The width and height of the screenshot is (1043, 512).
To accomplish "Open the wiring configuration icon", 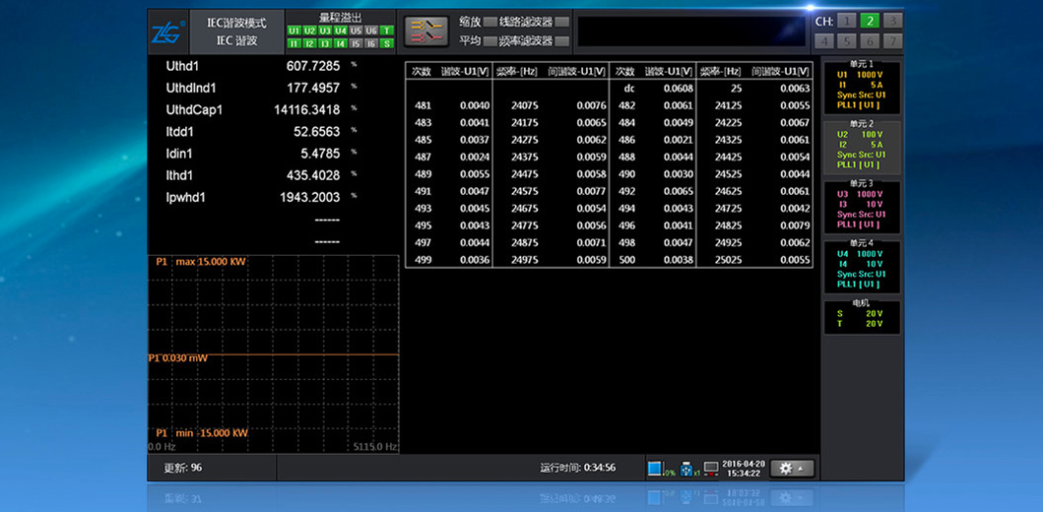I will [x=426, y=31].
